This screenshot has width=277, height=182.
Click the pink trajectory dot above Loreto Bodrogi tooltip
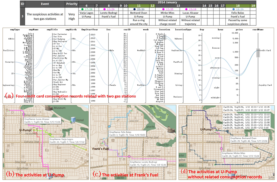[x=129, y=157]
